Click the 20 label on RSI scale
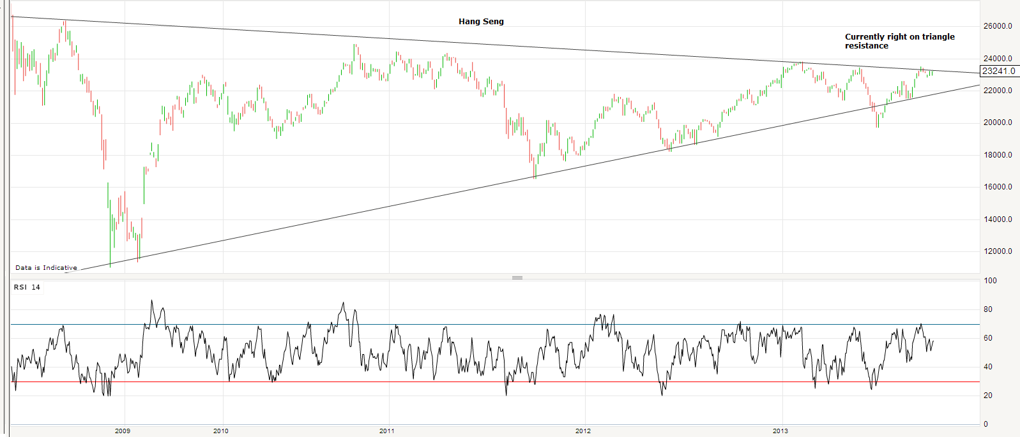The height and width of the screenshot is (437, 1020). (x=988, y=396)
